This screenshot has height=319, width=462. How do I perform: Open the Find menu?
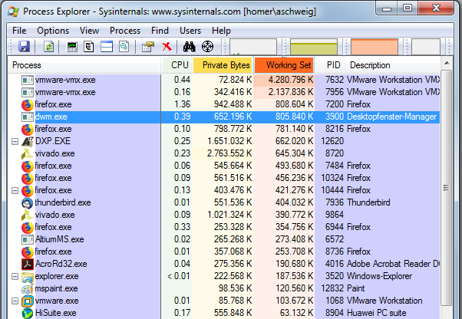click(x=160, y=31)
